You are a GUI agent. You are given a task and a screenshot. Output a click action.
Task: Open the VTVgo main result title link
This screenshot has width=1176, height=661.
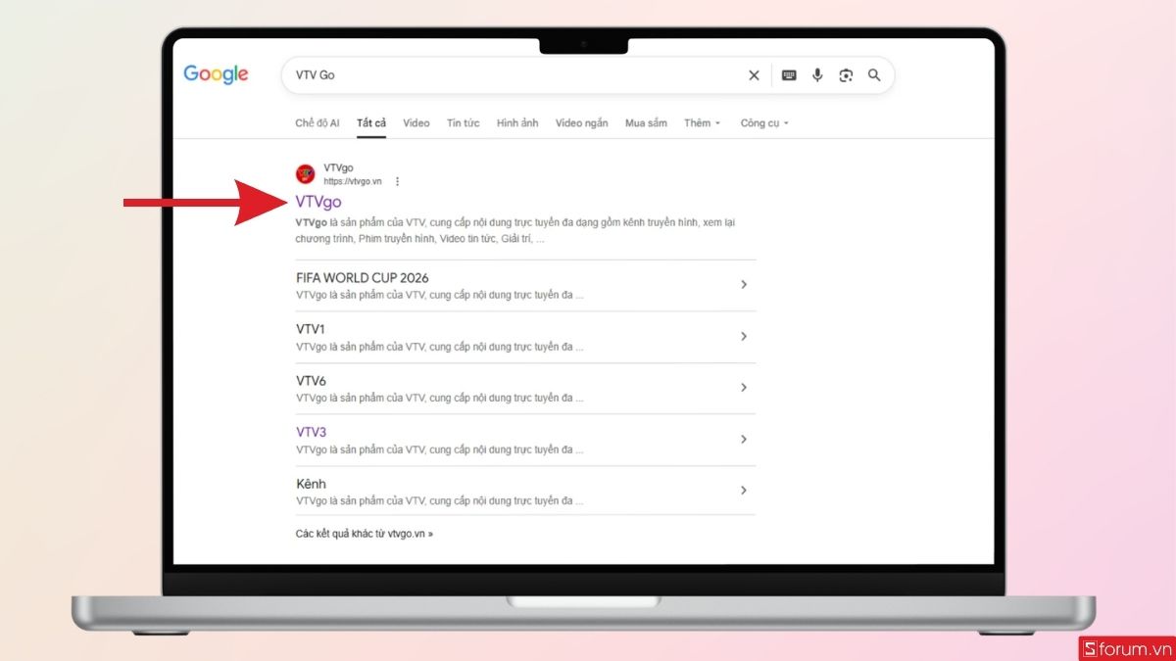click(x=318, y=202)
